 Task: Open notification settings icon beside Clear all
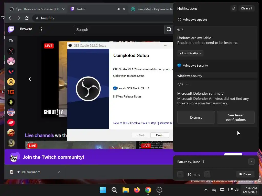pyautogui.click(x=234, y=8)
